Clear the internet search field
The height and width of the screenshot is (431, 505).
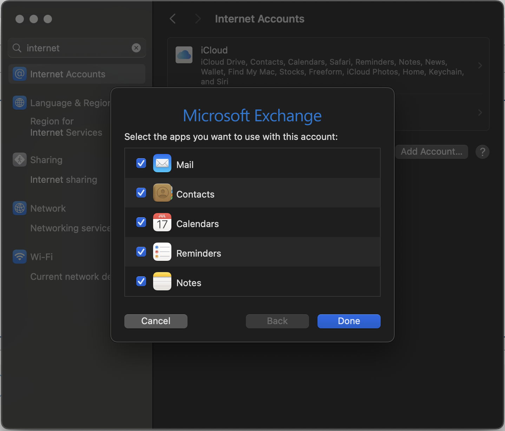(136, 48)
